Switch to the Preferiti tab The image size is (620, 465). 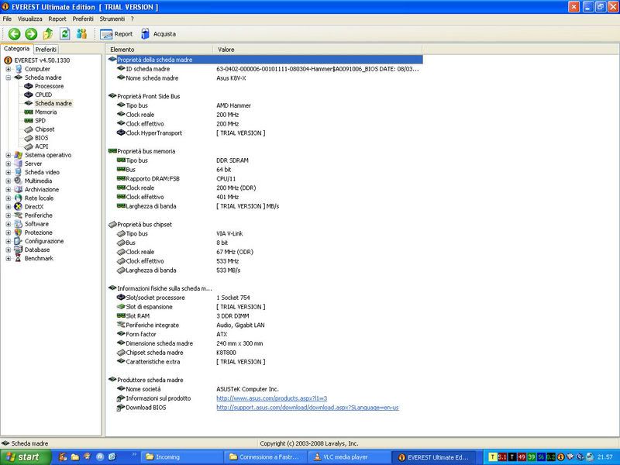tap(46, 49)
